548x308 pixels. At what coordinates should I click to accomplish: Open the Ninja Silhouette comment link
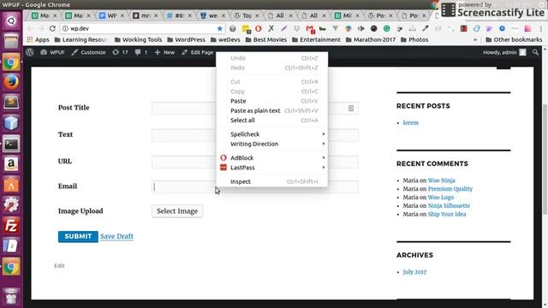(449, 206)
